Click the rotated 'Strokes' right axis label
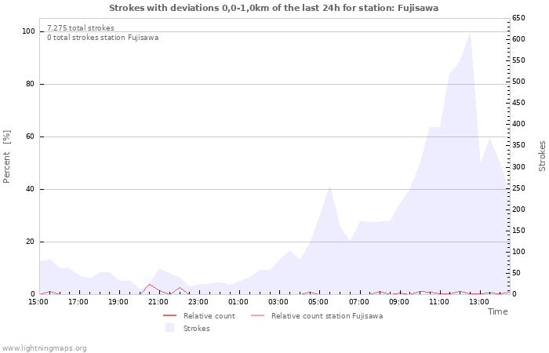 point(542,156)
